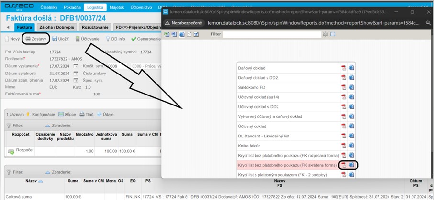Click the Nový new document button
The height and width of the screenshot is (200, 434).
click(12, 39)
